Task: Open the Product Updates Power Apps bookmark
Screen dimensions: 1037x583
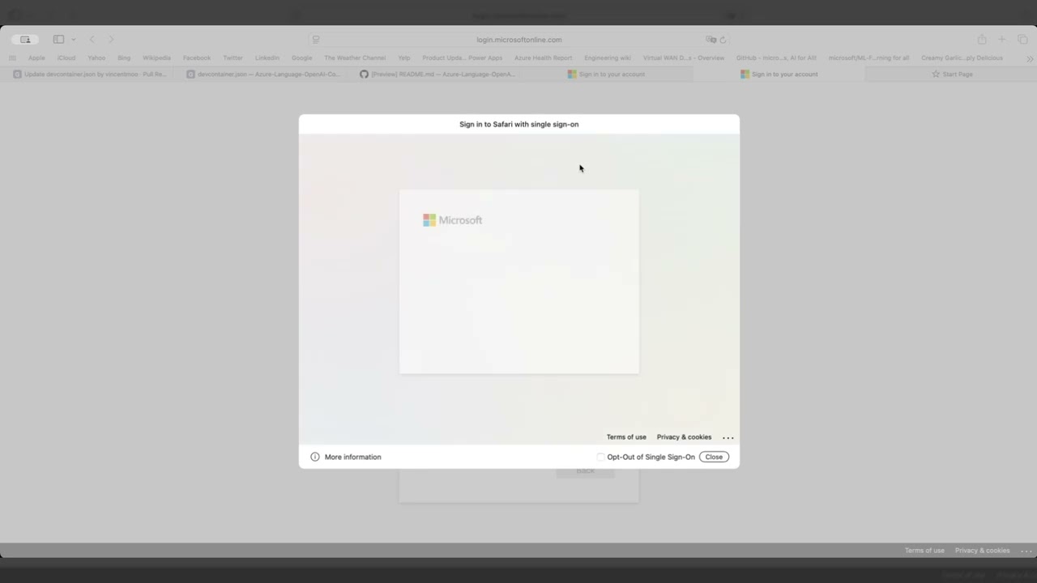Action: coord(462,57)
